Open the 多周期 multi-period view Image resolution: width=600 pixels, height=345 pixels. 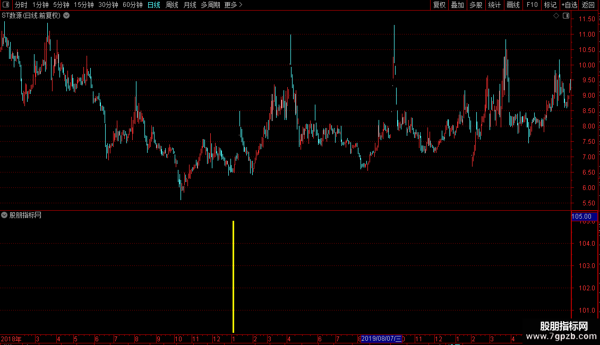click(x=210, y=5)
